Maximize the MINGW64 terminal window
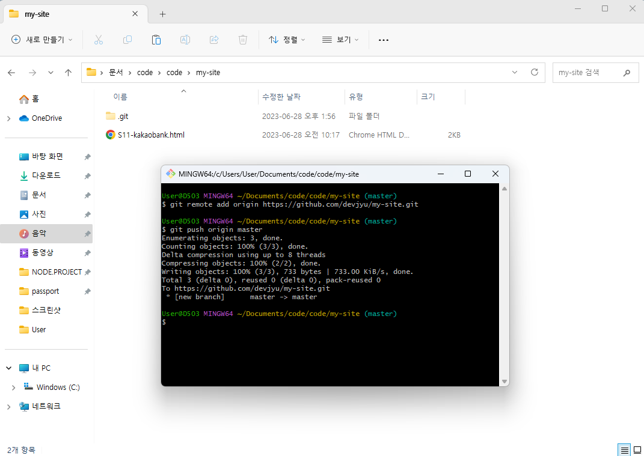 467,174
